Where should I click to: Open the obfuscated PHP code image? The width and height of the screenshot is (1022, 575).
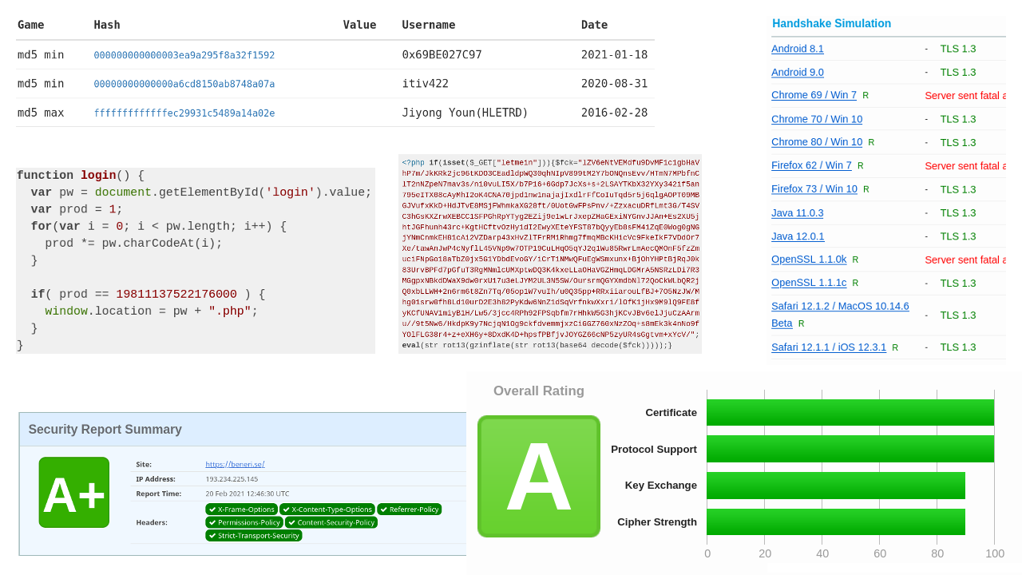click(x=550, y=254)
